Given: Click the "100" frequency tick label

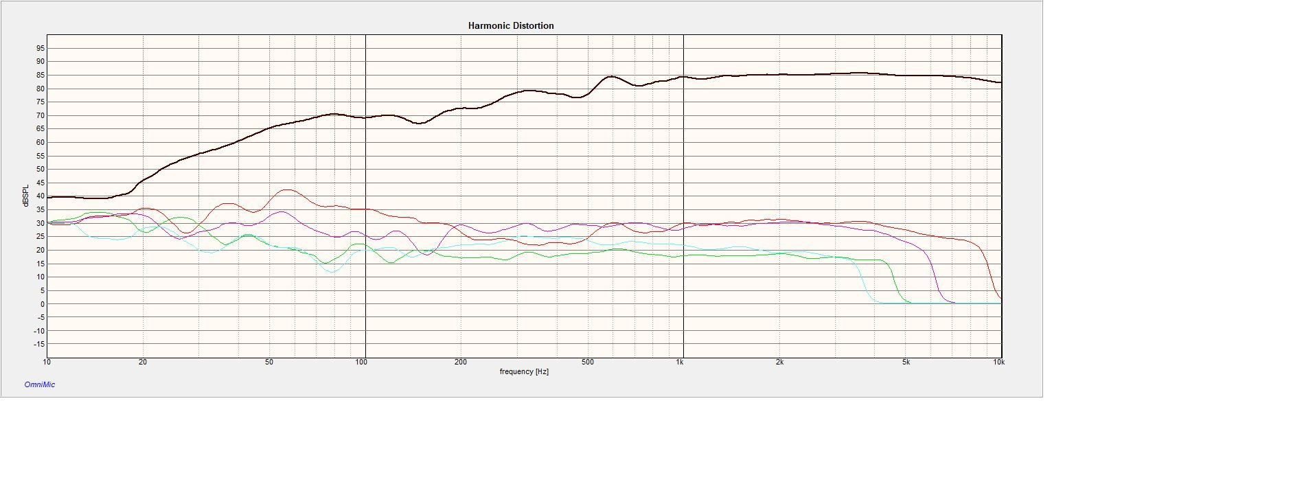Looking at the screenshot, I should point(361,362).
